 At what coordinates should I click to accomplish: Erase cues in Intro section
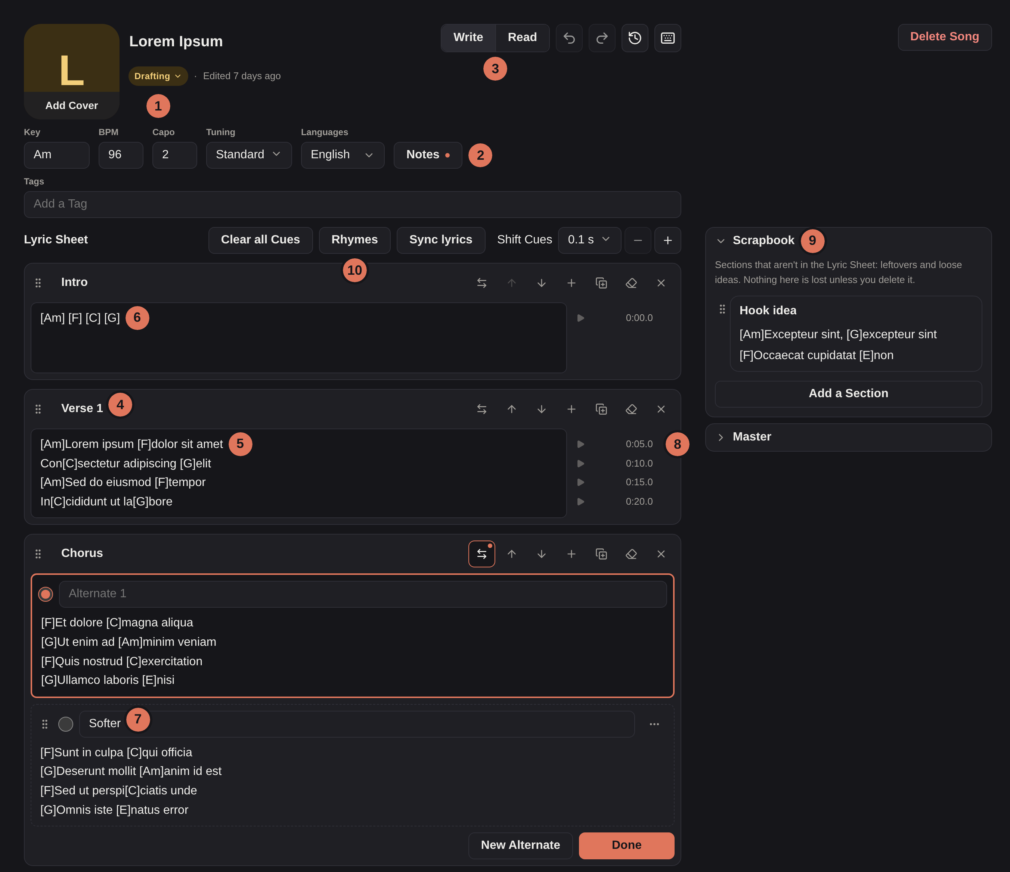[x=631, y=283]
